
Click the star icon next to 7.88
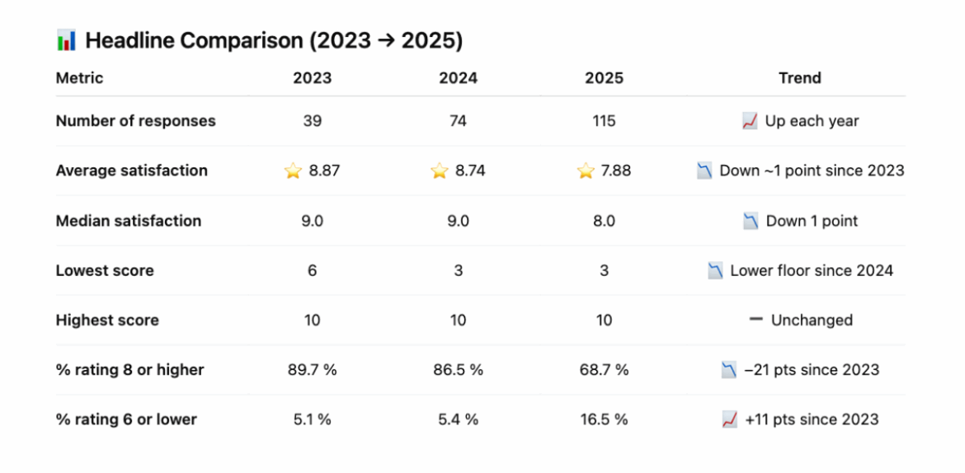tap(585, 171)
